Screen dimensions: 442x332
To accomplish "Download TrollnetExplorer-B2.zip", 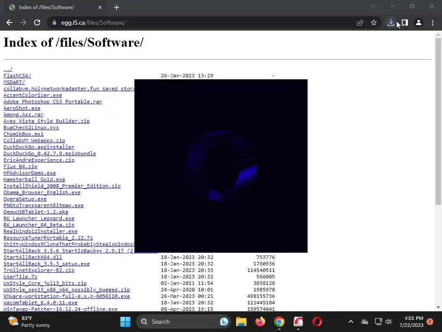I will (x=39, y=270).
